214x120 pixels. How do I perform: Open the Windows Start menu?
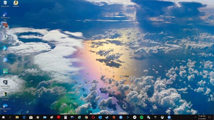3,117
